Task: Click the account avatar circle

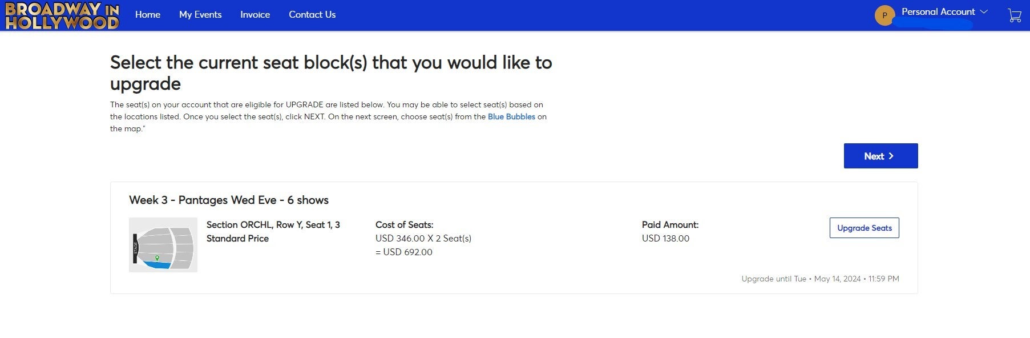Action: (884, 15)
